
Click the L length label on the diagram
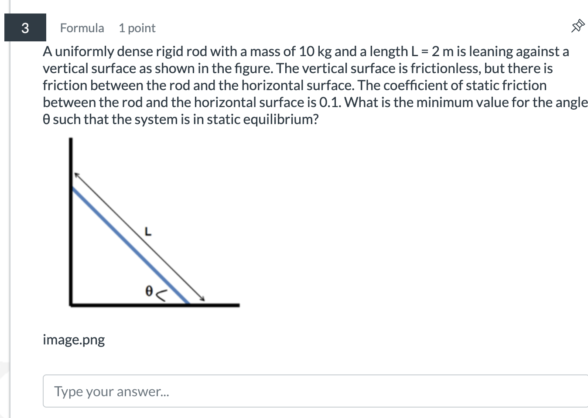coord(147,232)
